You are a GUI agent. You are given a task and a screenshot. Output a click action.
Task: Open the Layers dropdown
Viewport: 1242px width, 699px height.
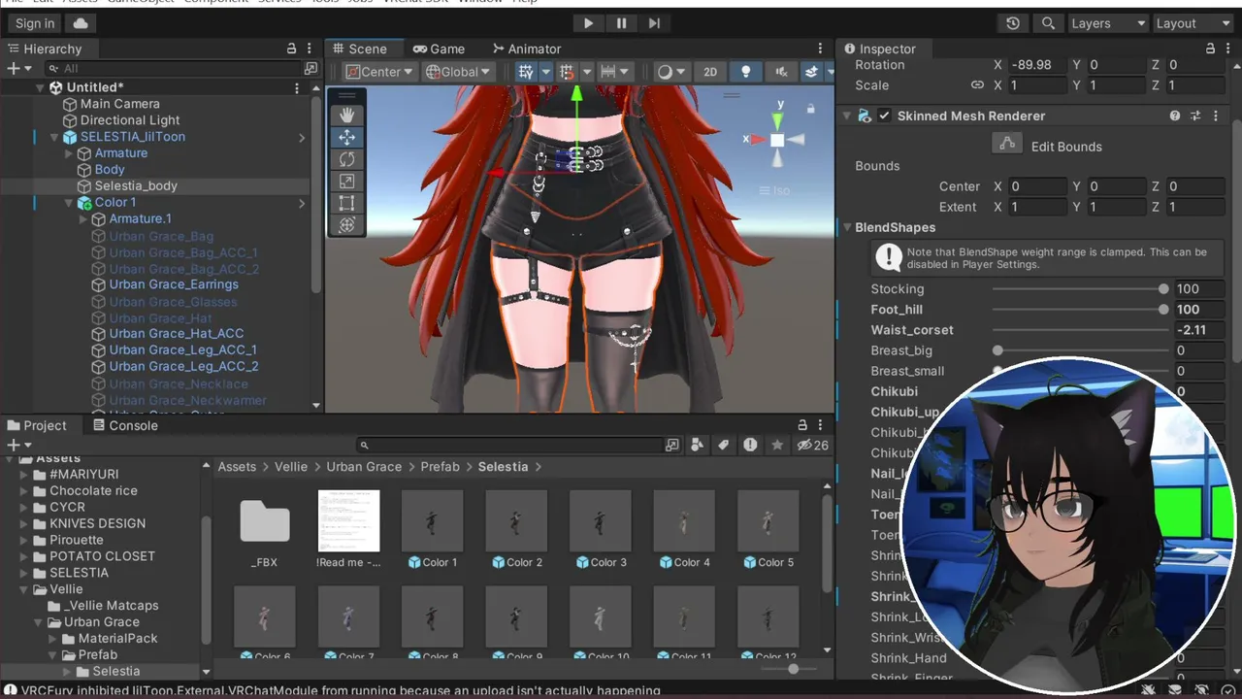(1108, 23)
